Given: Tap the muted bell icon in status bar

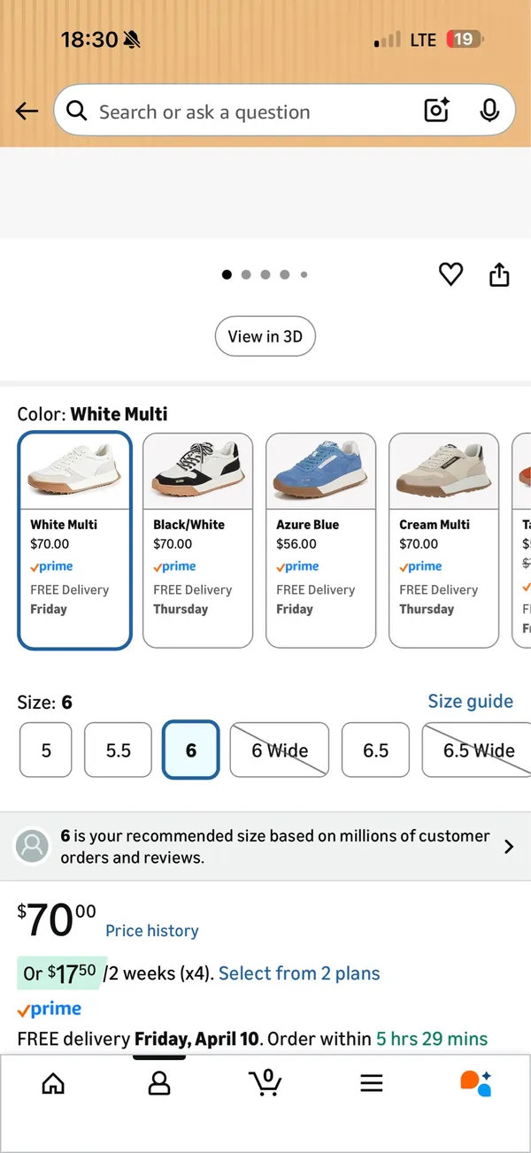Looking at the screenshot, I should click(133, 40).
